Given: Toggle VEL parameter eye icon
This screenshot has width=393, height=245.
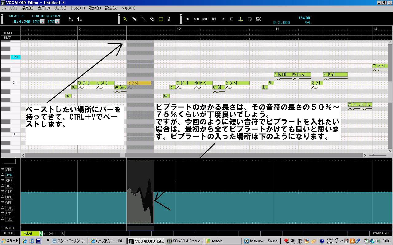Looking at the screenshot, I should pos(2,169).
